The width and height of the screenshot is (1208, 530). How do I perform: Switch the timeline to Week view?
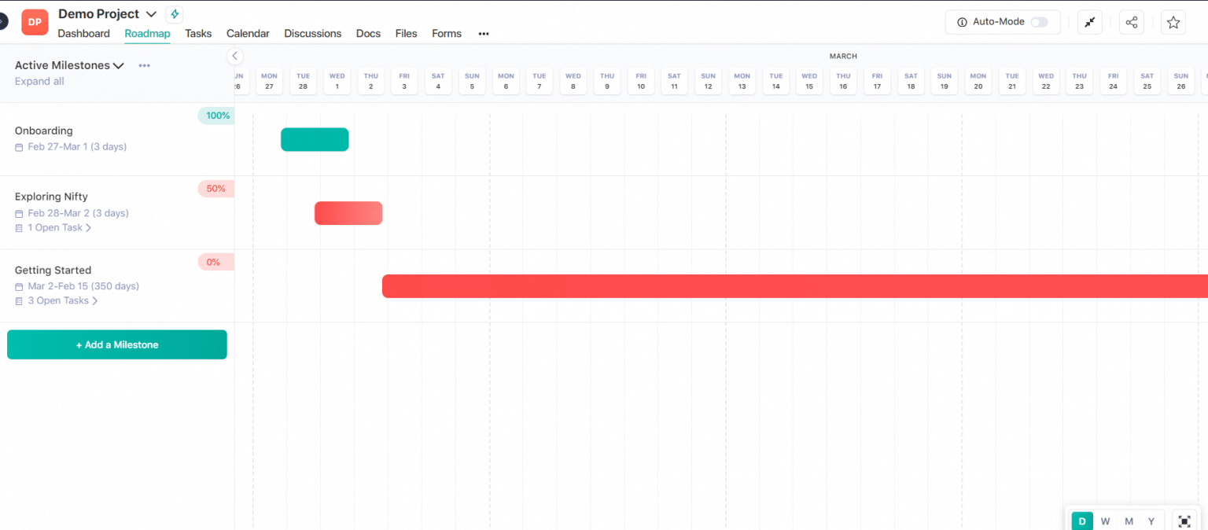[x=1105, y=521]
